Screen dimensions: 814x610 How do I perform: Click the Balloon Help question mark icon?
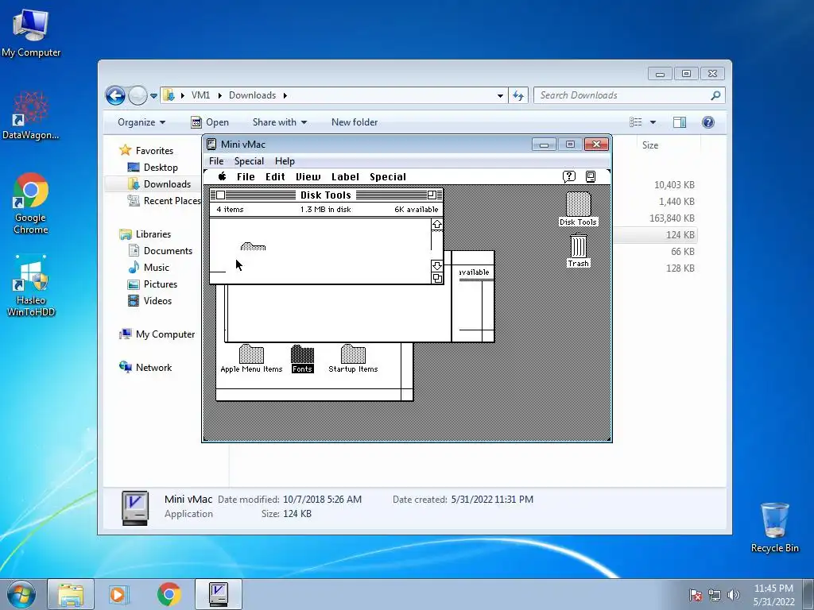tap(569, 177)
